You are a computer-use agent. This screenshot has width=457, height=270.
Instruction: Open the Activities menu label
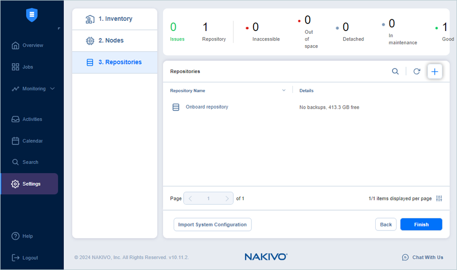(32, 119)
